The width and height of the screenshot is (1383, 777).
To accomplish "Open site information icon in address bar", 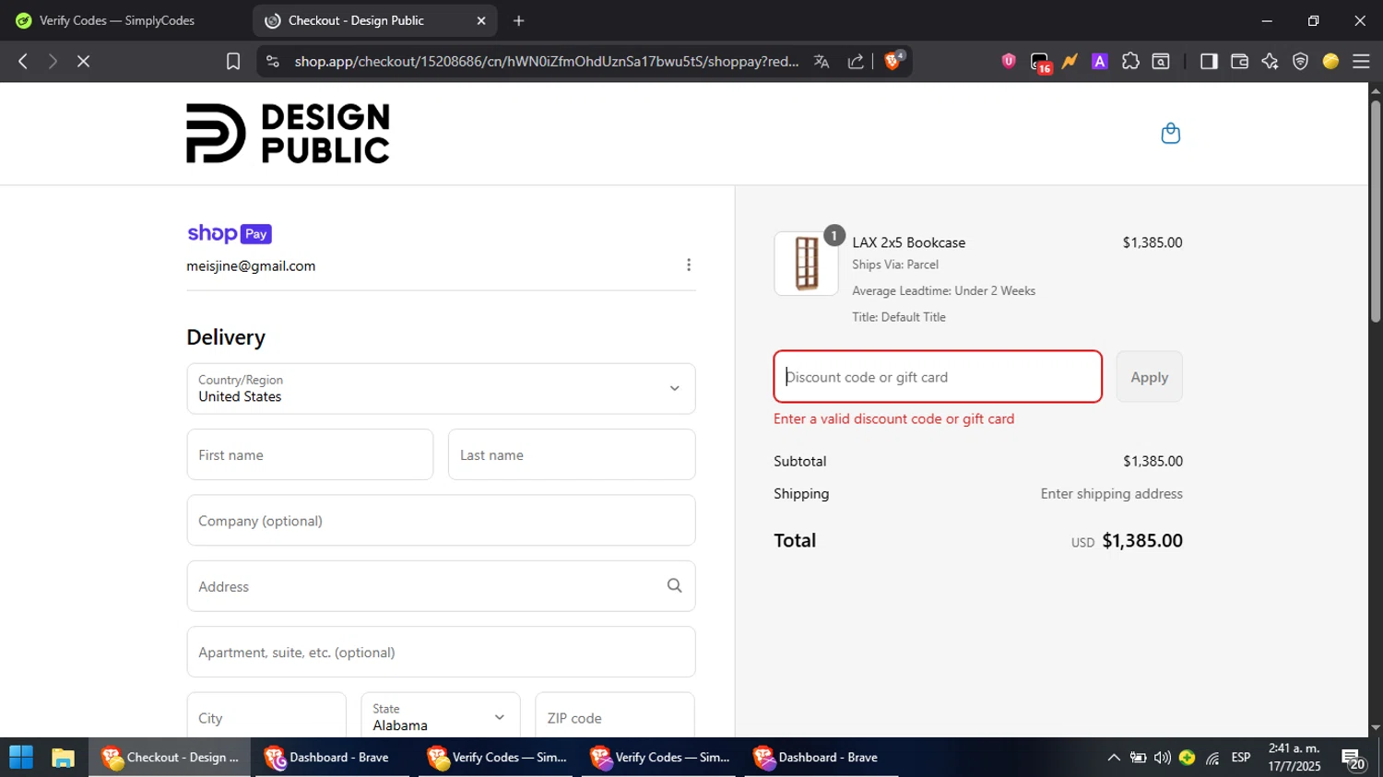I will click(x=272, y=61).
